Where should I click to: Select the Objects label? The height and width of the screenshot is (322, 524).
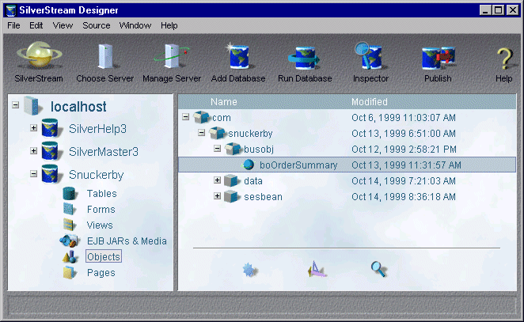(104, 256)
